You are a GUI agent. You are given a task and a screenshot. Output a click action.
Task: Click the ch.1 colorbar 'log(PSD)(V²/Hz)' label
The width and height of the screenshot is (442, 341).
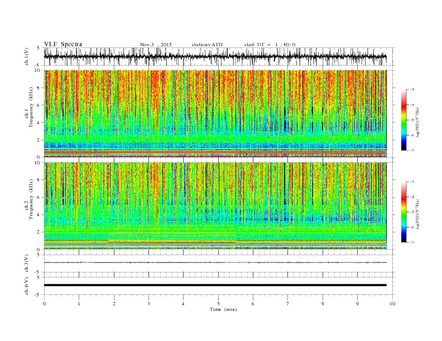(417, 121)
